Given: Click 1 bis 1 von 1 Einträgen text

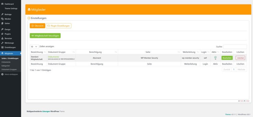Looking at the screenshot, I should click(x=40, y=70).
